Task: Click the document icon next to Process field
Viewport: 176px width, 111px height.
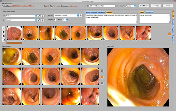Action: pos(81,16)
